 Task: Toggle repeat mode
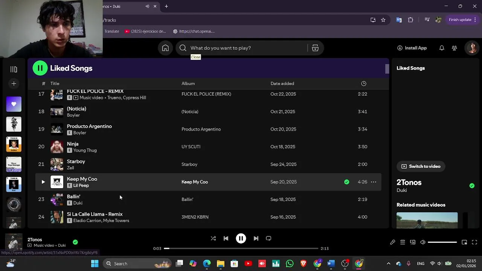tap(268, 238)
